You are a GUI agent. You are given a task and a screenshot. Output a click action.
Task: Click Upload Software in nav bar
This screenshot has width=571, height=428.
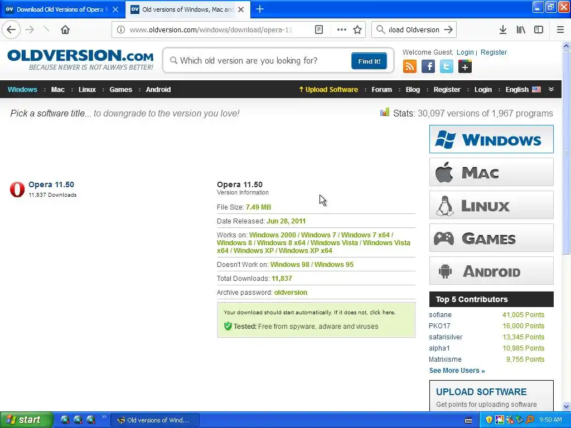coord(328,90)
